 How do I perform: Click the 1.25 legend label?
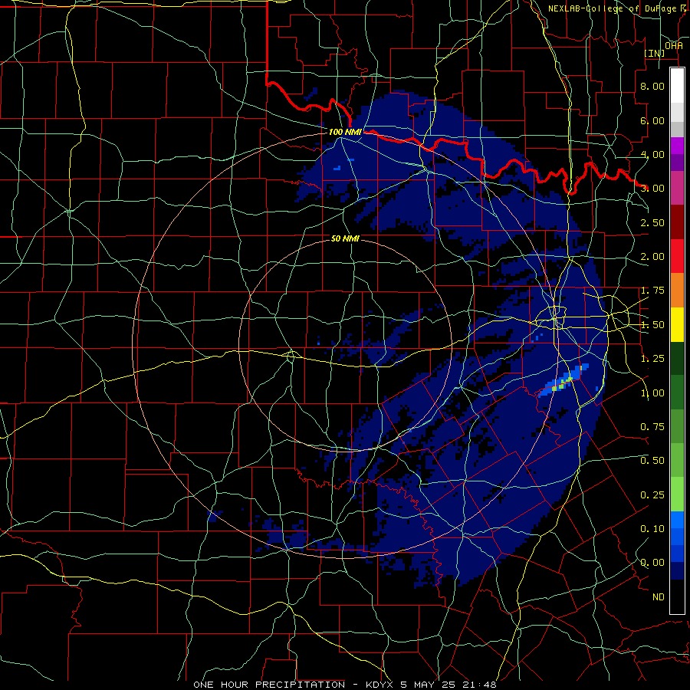click(652, 359)
